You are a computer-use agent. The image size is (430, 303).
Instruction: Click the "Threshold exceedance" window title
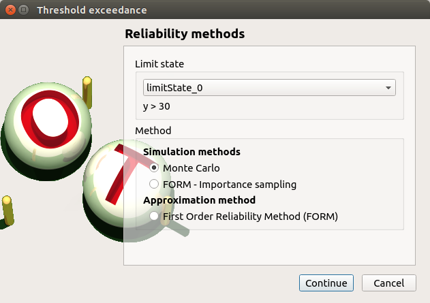(91, 10)
